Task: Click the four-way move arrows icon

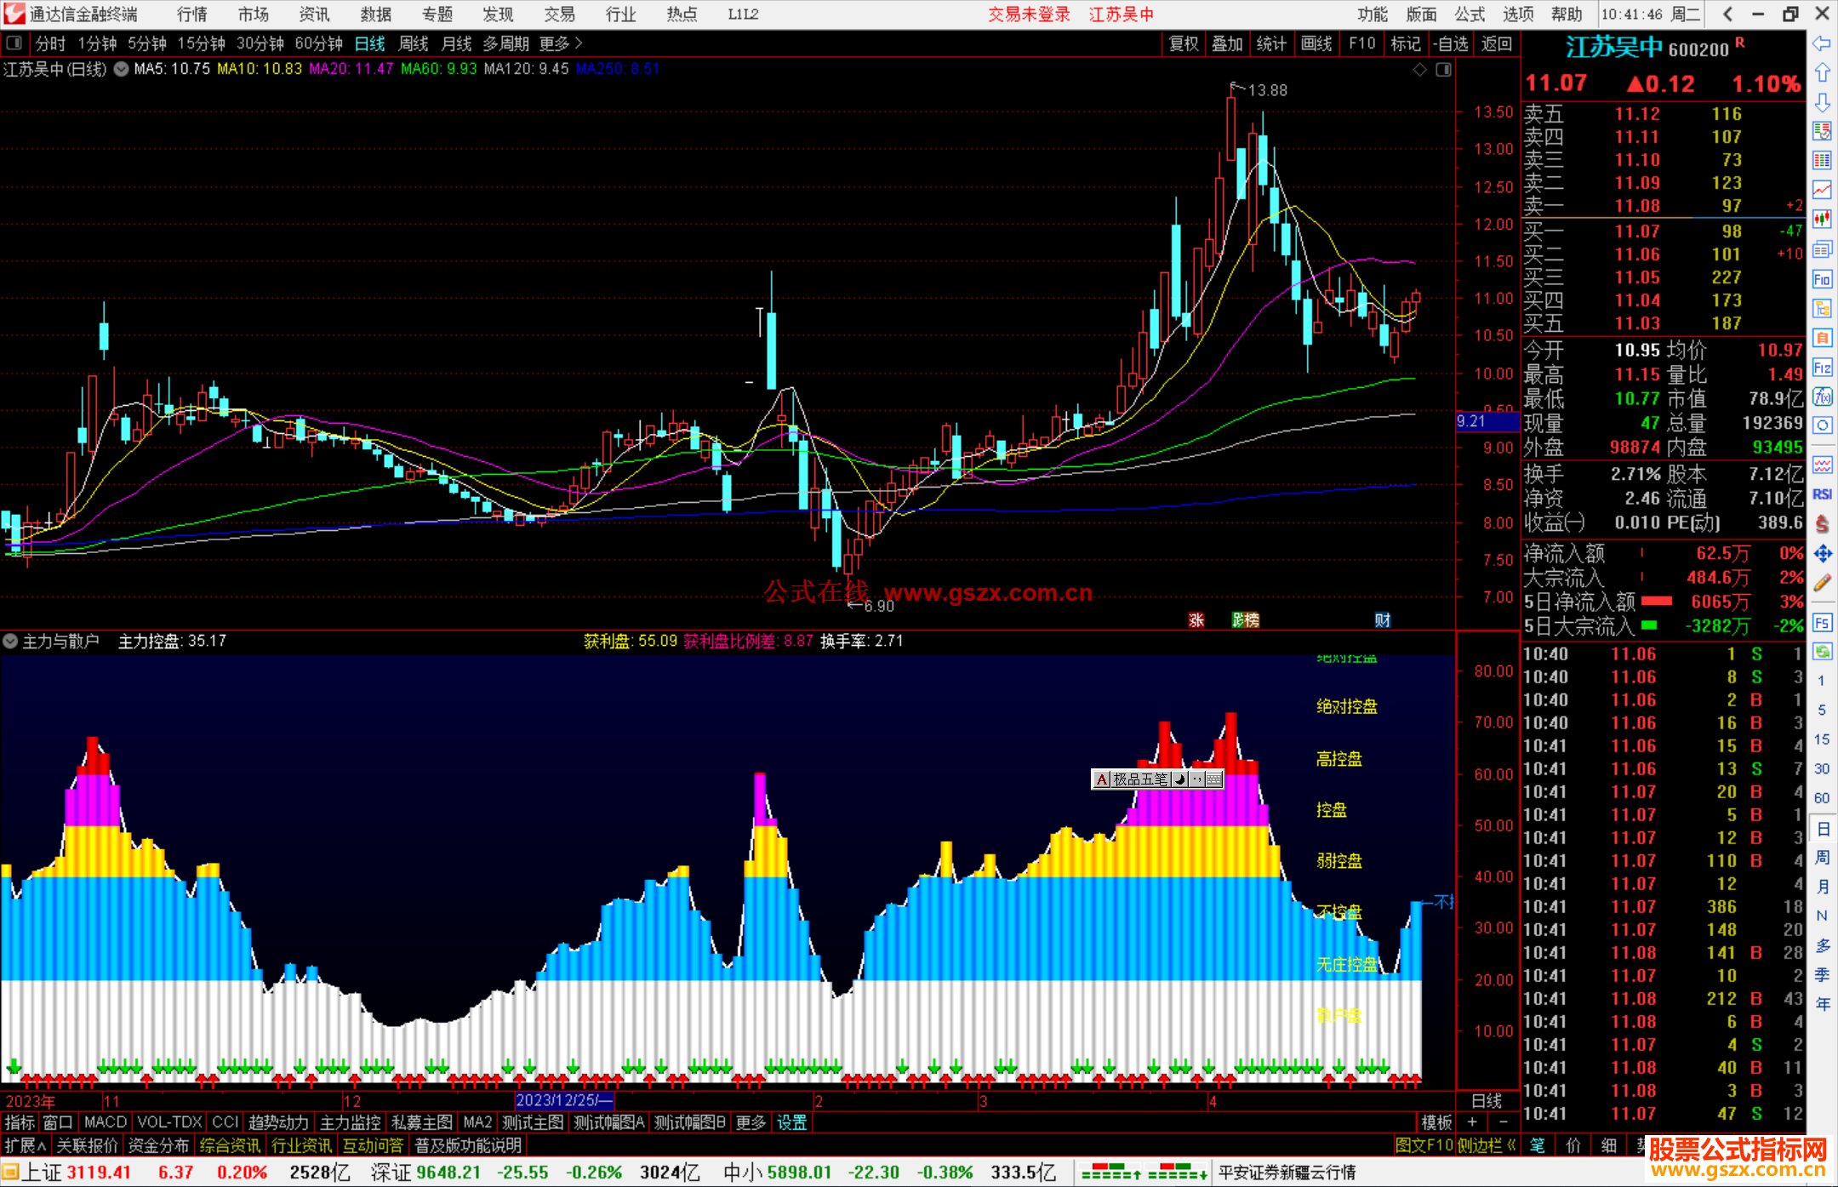Action: (x=1822, y=554)
